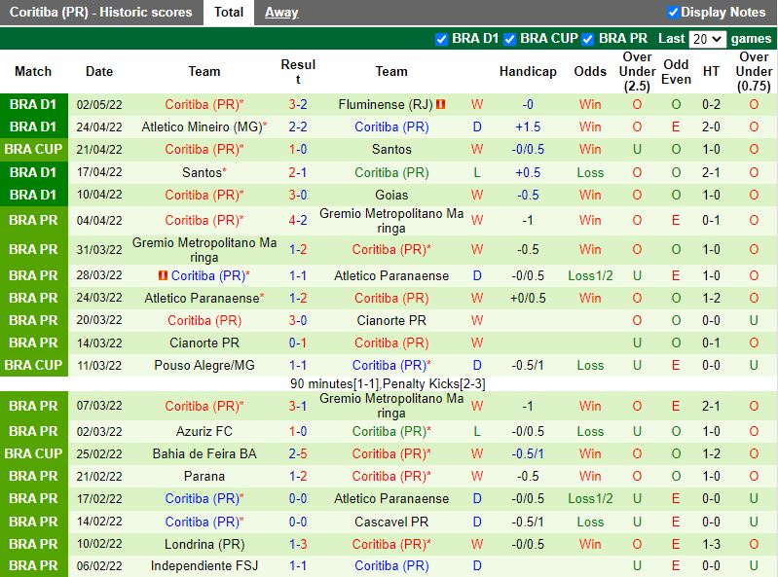Uncheck the BRA D1 filter checkbox
This screenshot has height=577, width=778.
[x=441, y=39]
